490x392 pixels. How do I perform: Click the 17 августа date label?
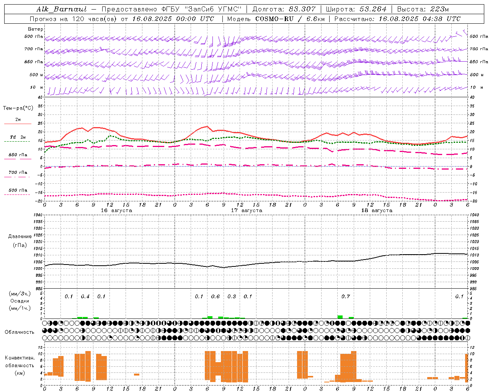(247, 211)
